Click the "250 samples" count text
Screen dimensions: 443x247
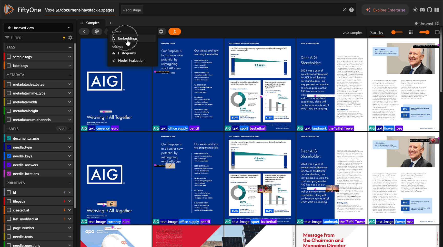[353, 33]
